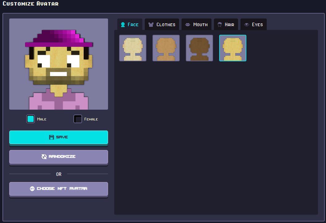
Task: Select the medium tan face thumbnail
Action: (x=166, y=48)
